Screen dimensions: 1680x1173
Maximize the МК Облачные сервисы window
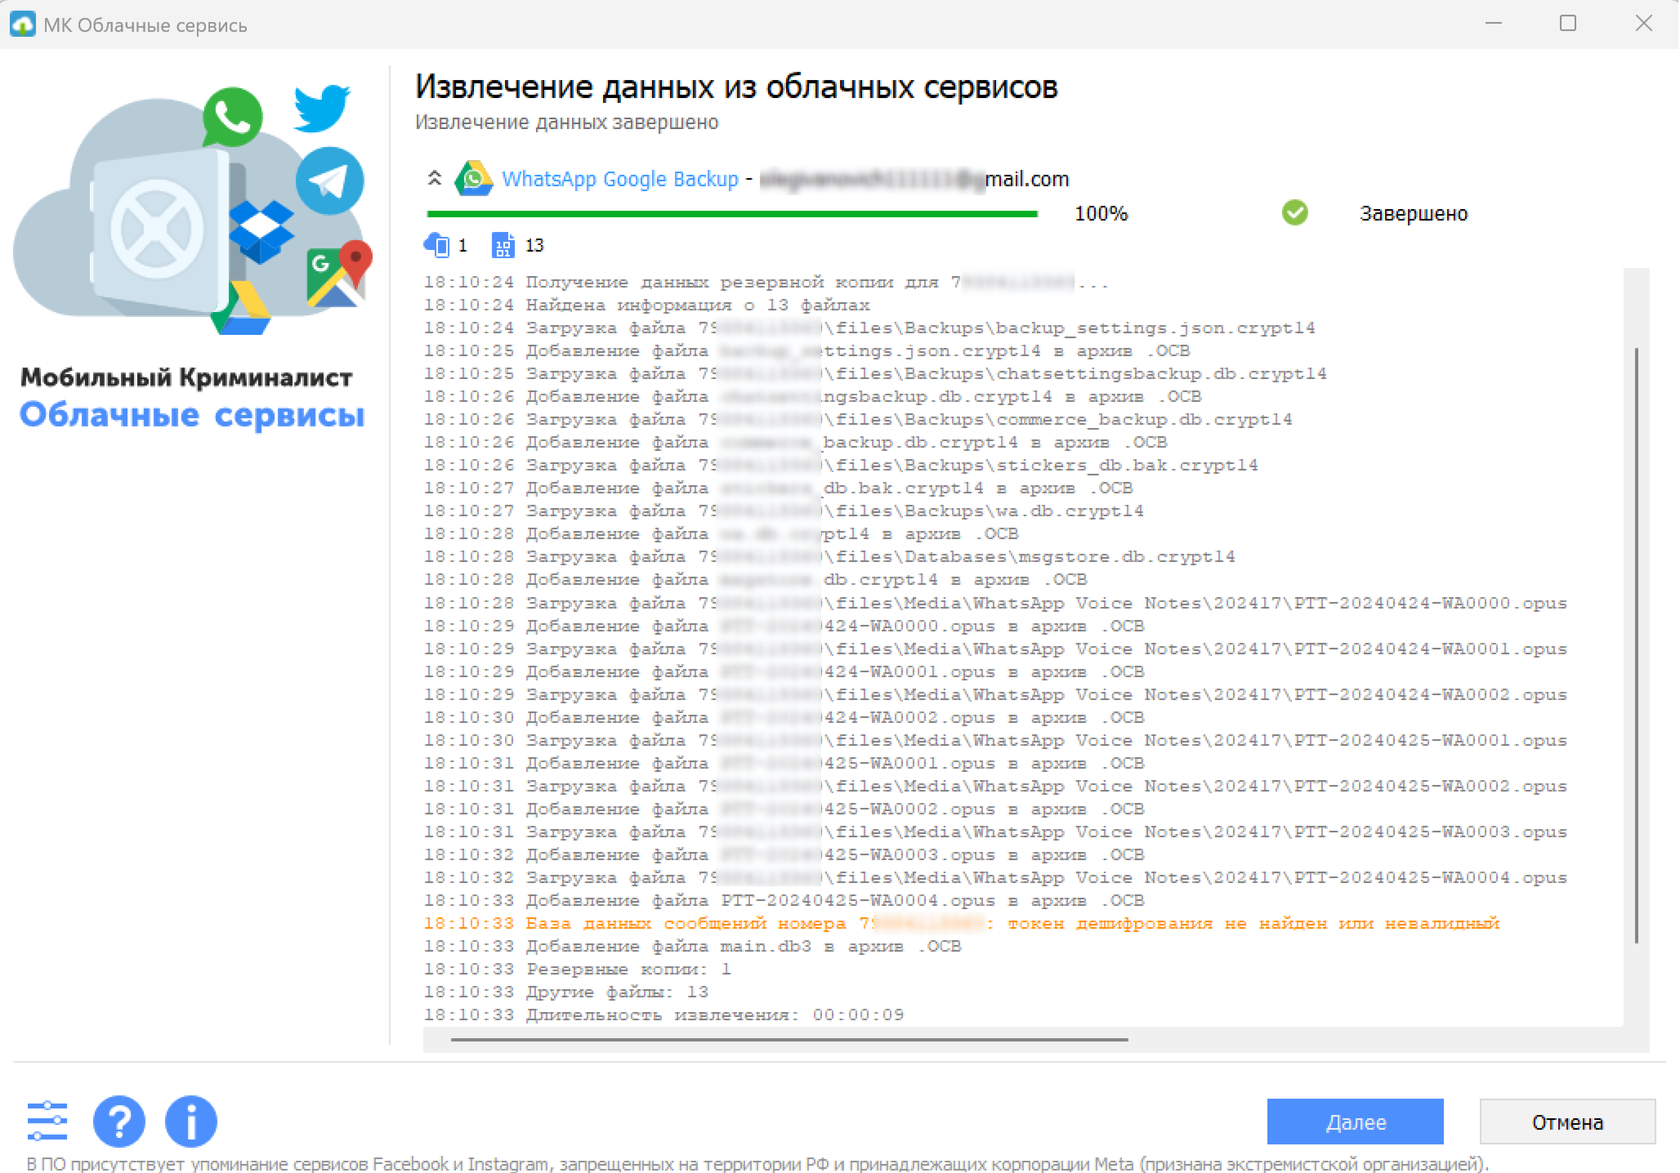(x=1568, y=24)
